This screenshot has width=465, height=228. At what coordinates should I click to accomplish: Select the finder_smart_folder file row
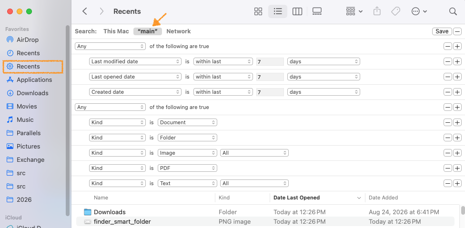tap(265, 221)
